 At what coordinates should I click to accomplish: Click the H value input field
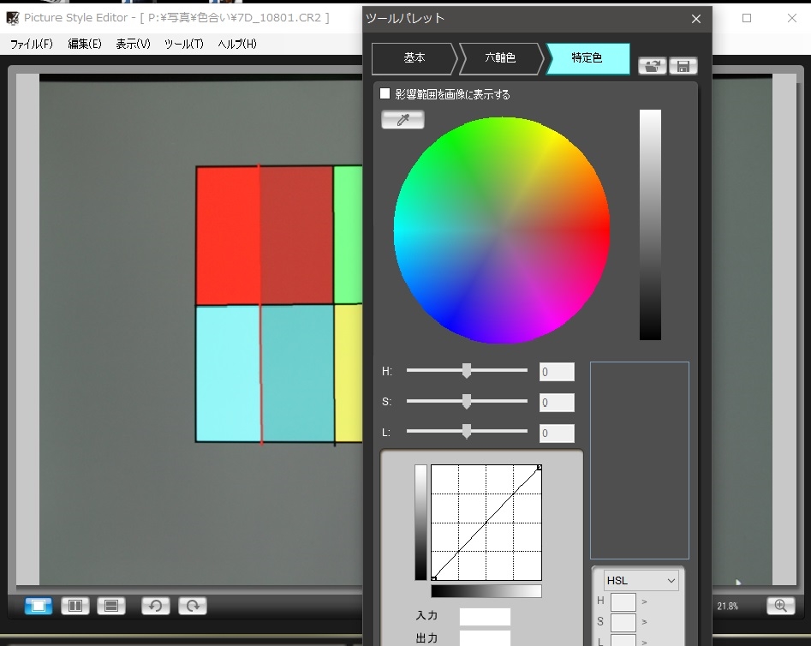[x=557, y=372]
